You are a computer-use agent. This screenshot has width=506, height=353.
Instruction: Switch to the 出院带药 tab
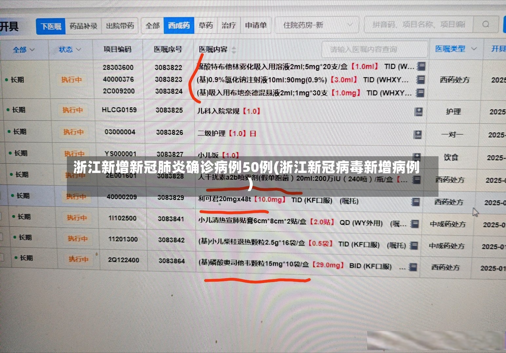(120, 26)
